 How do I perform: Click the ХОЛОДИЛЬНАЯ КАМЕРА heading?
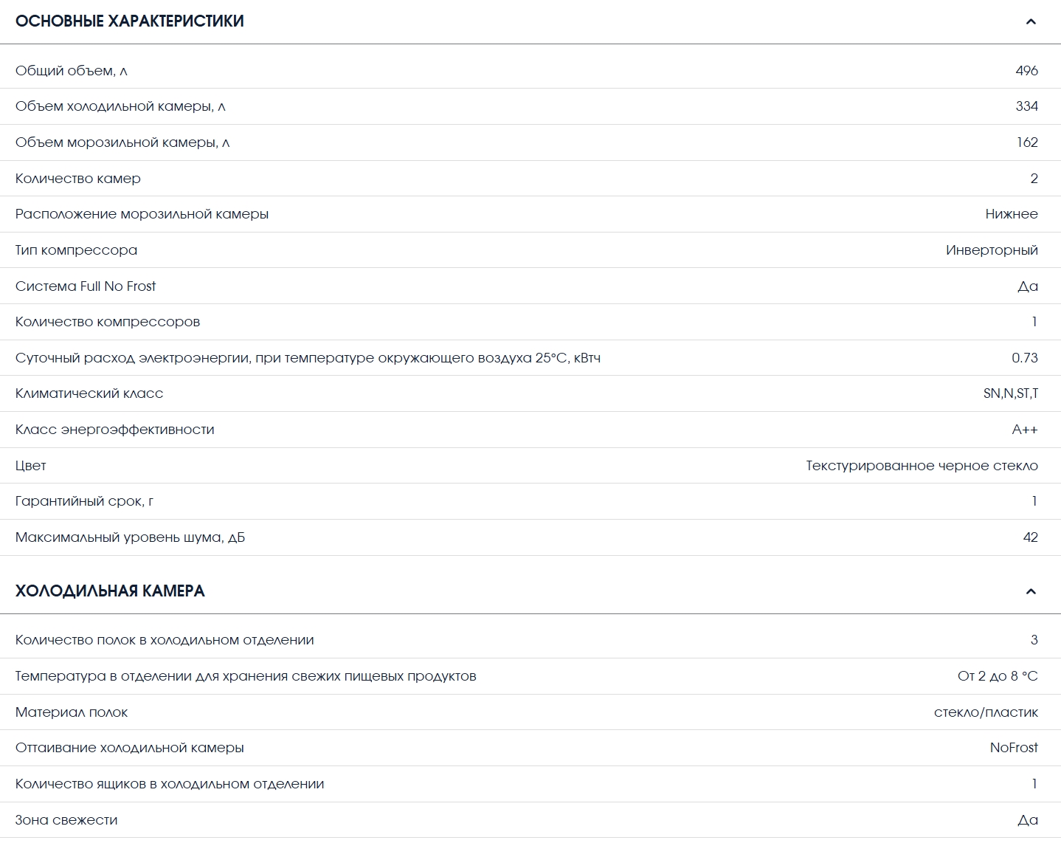click(x=110, y=591)
